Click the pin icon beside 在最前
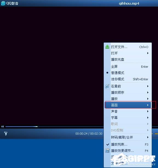The image size is (158, 168). 107,86
